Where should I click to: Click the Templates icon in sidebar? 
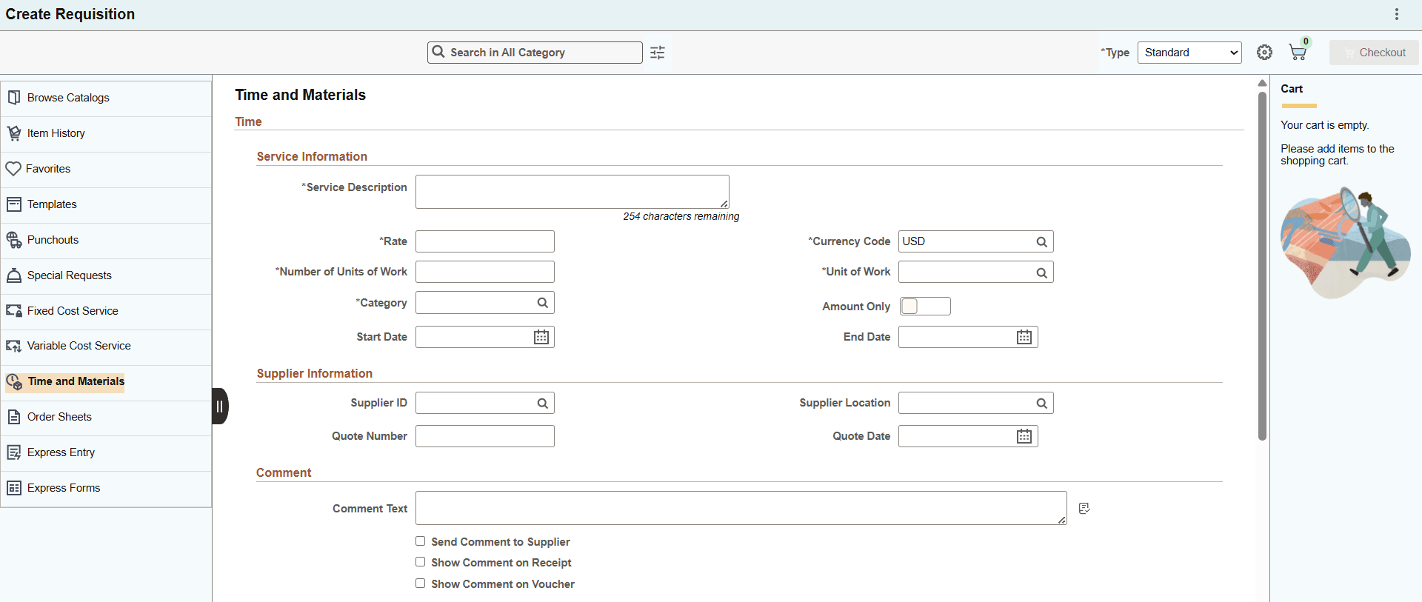pos(14,204)
